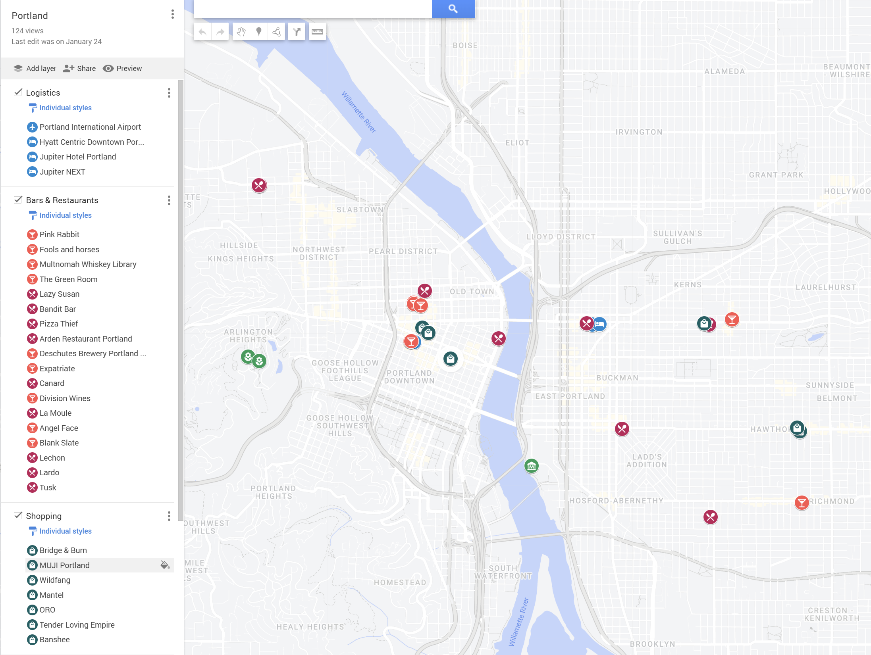The width and height of the screenshot is (871, 655).
Task: Open the Shopping layer options menu
Action: [x=169, y=516]
